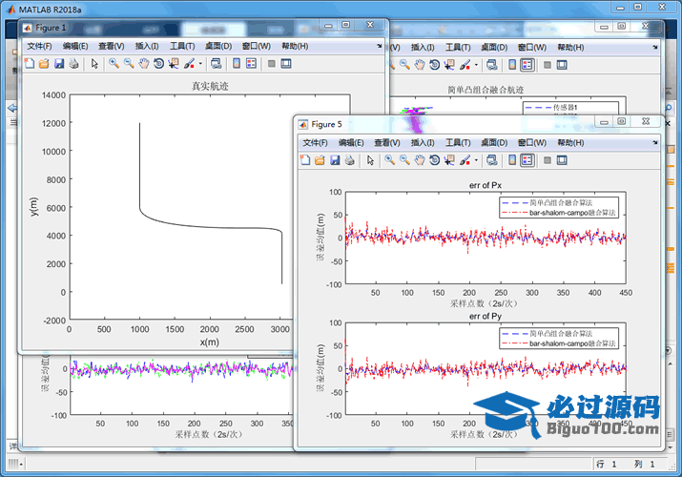Select Rotate 3D tool in Figure 1
682x477 pixels.
pos(158,64)
